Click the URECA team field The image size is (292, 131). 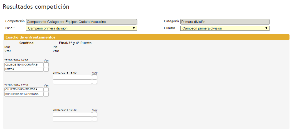tap(24, 70)
